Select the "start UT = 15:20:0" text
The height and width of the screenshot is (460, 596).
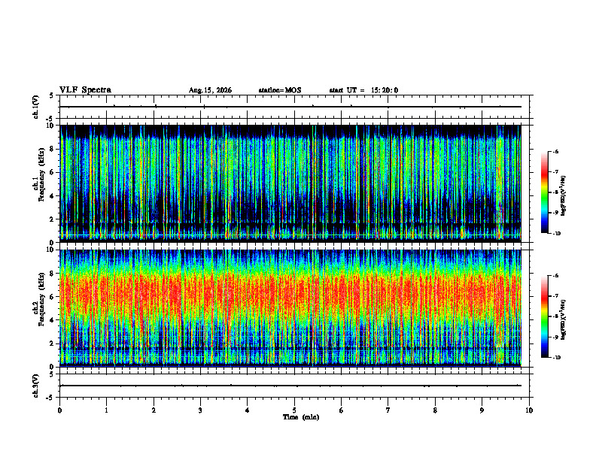(363, 90)
